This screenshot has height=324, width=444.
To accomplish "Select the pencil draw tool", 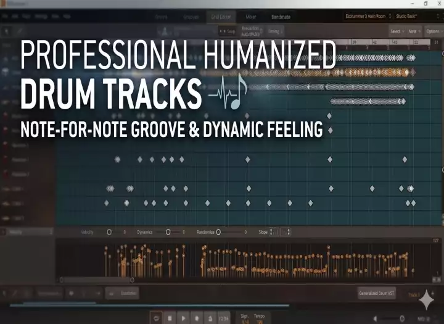I will (x=19, y=31).
